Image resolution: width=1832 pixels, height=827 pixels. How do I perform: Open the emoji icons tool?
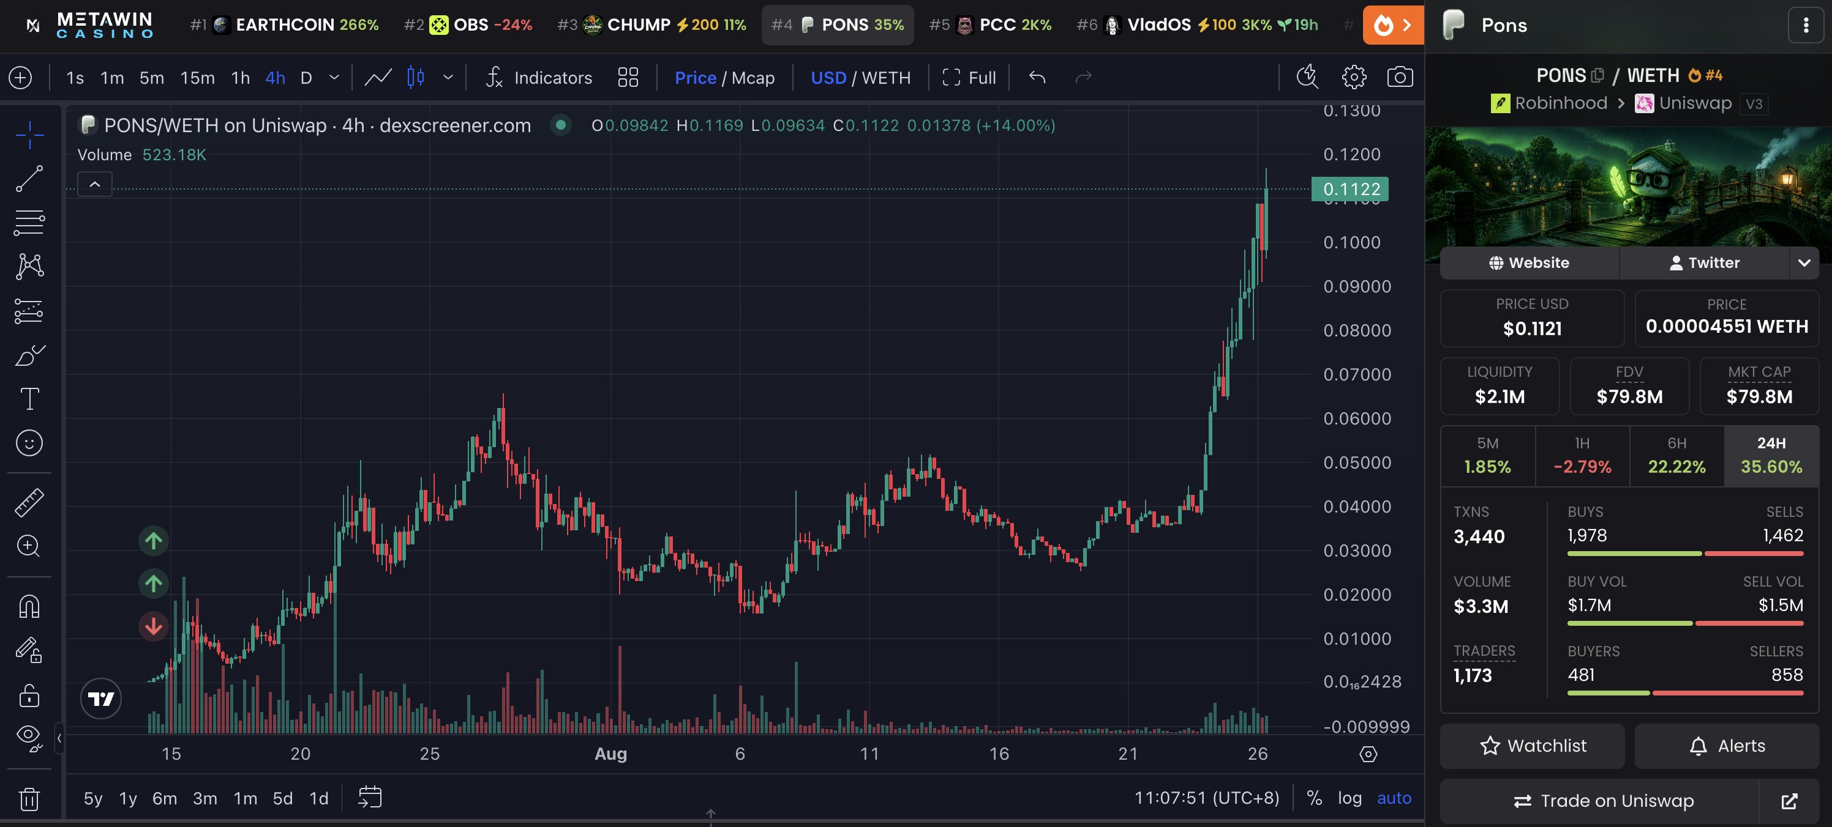[29, 443]
